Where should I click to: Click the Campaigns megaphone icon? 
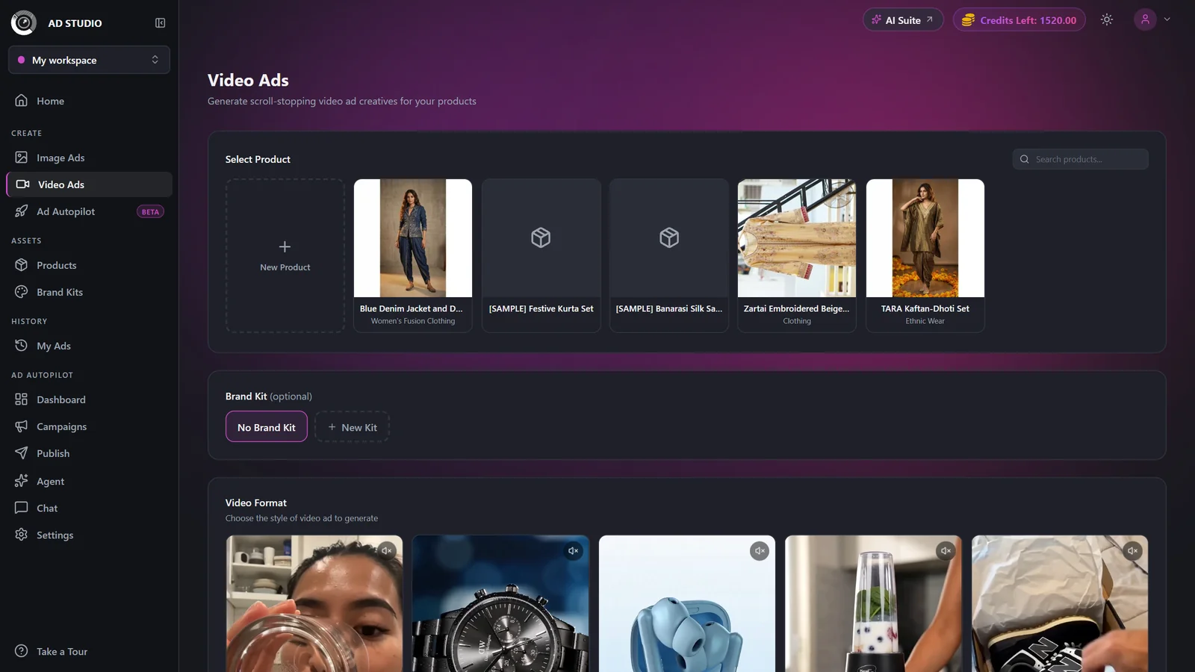click(x=22, y=426)
